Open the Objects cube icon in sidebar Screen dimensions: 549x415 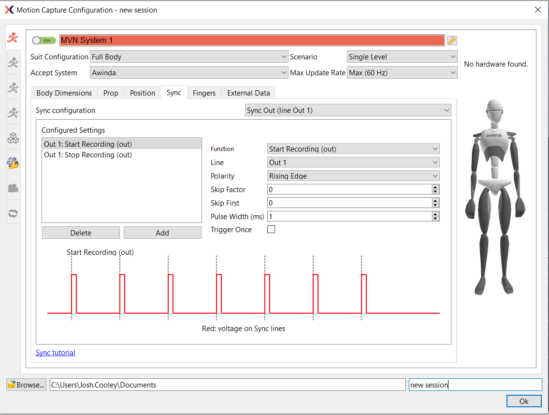(x=13, y=138)
